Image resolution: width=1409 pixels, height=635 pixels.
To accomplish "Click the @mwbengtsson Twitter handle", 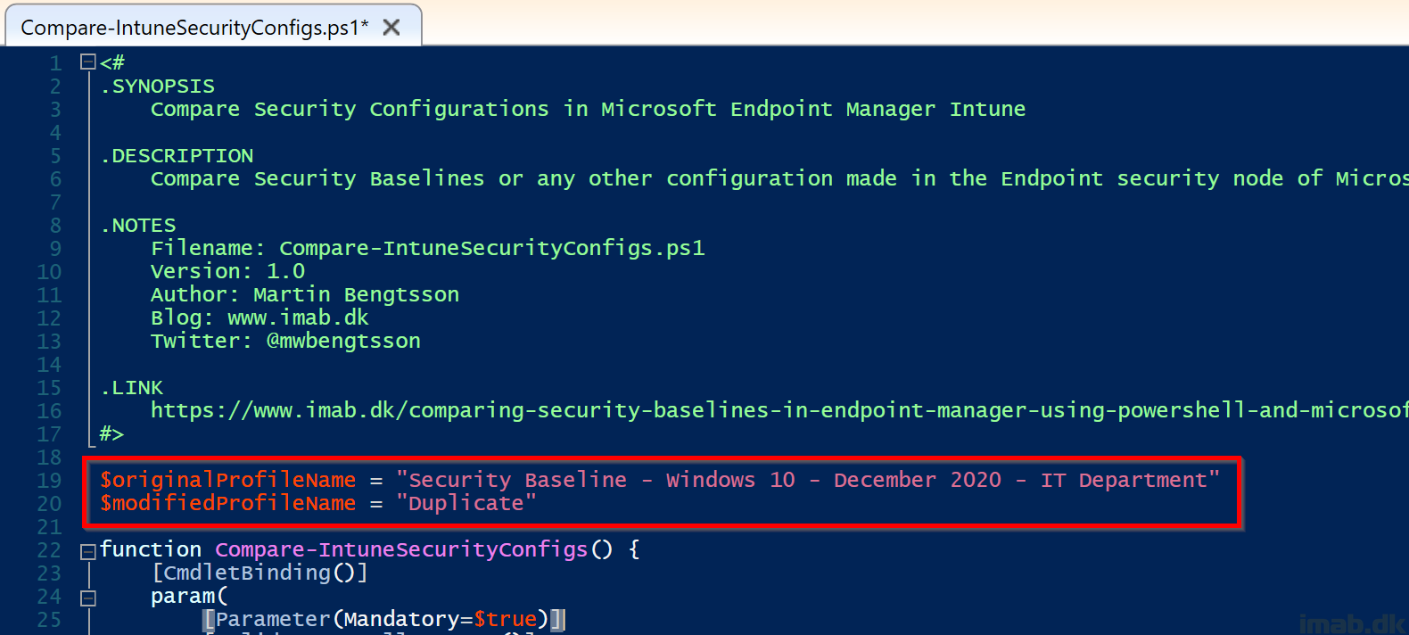I will [343, 341].
